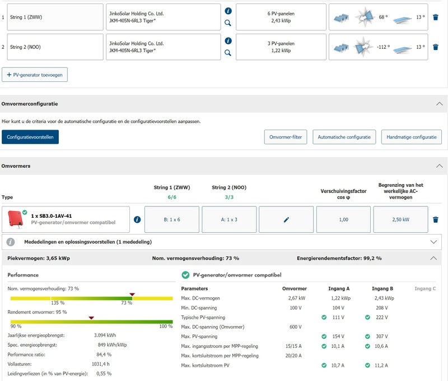
Task: Open the Omvormer-filter
Action: (285, 137)
